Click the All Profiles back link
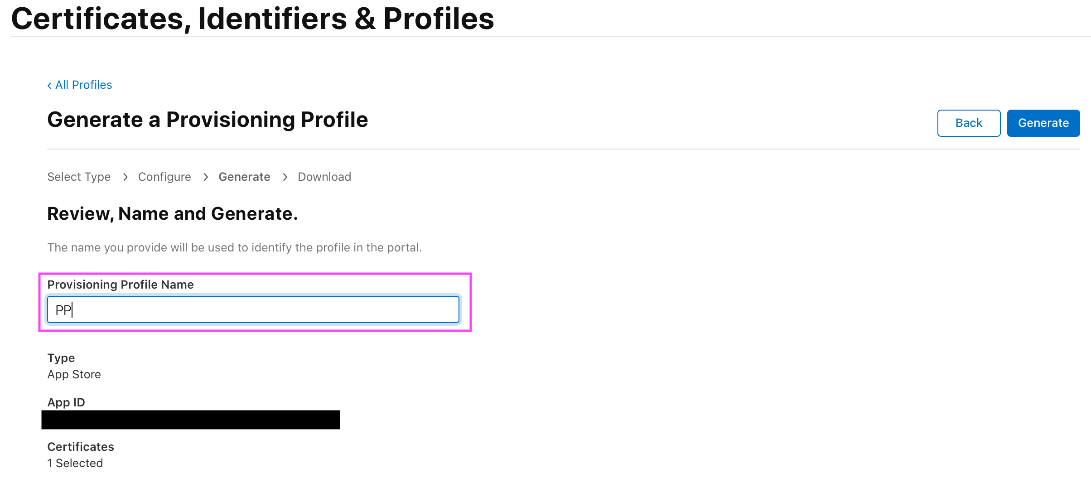 [83, 85]
